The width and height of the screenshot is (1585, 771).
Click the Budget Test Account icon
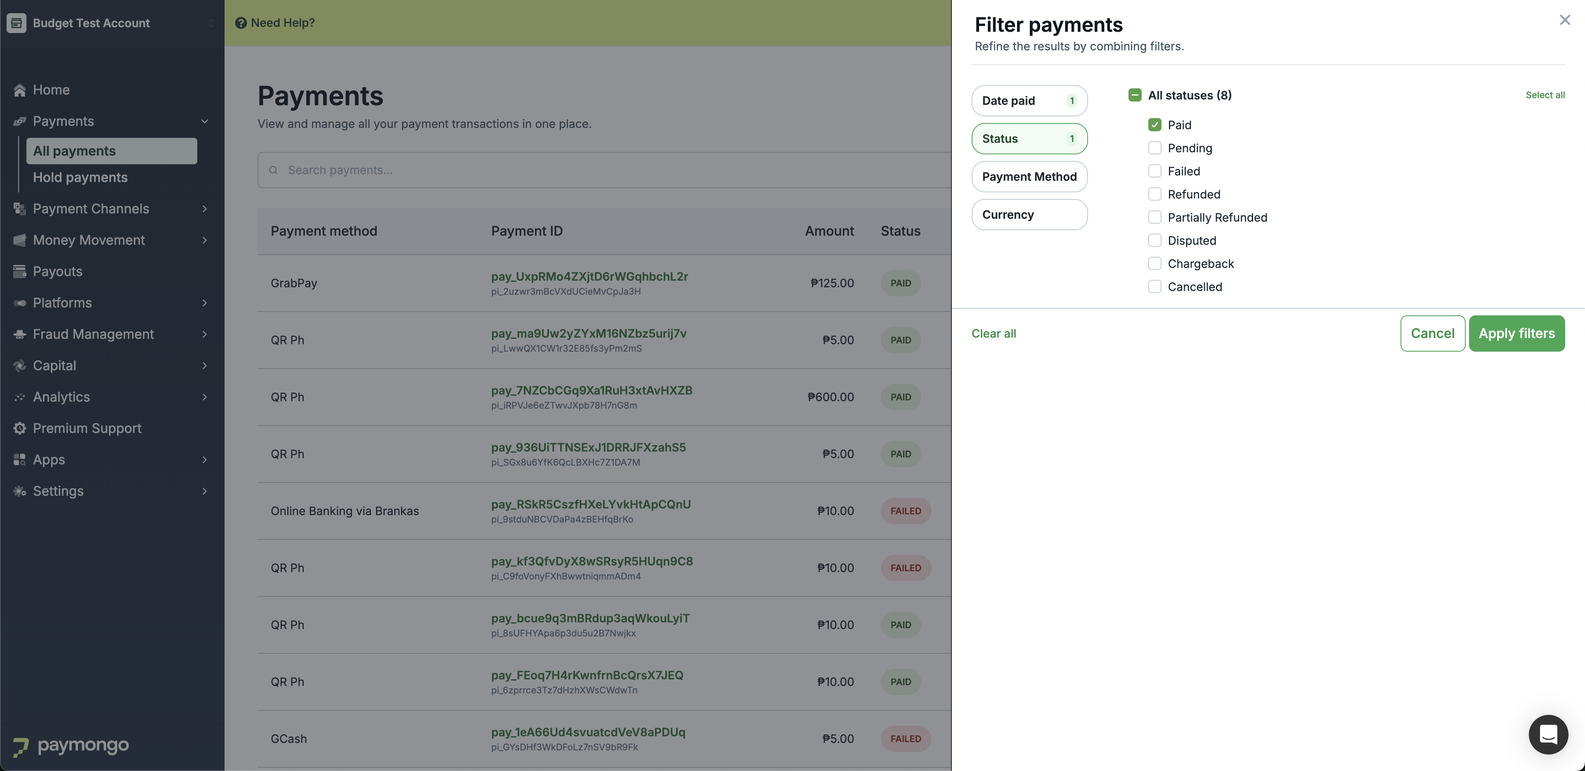click(17, 23)
